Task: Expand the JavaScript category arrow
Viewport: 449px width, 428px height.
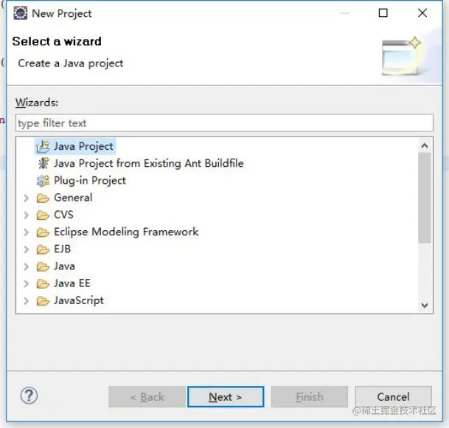Action: click(27, 300)
